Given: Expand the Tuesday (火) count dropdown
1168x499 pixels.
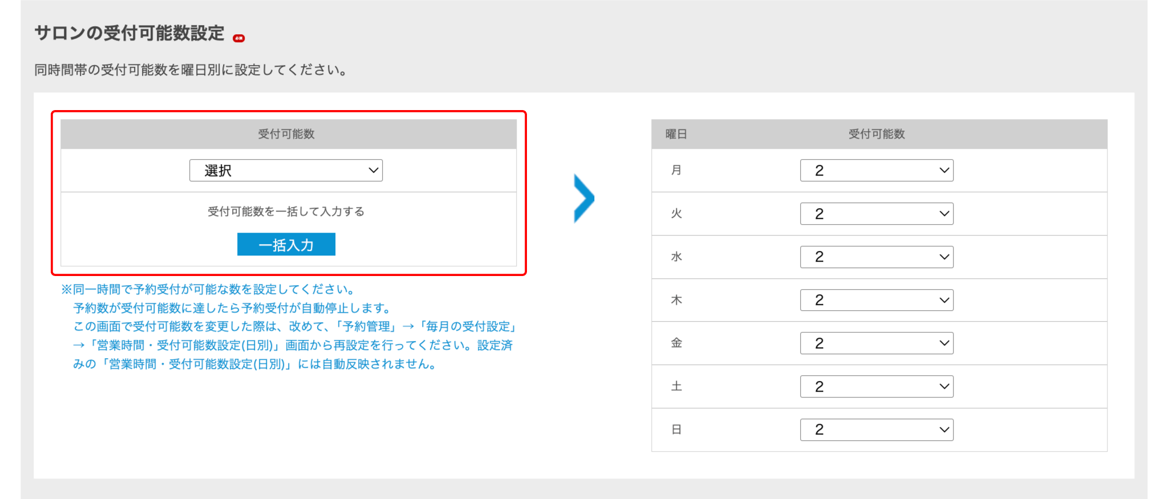Looking at the screenshot, I should (877, 214).
